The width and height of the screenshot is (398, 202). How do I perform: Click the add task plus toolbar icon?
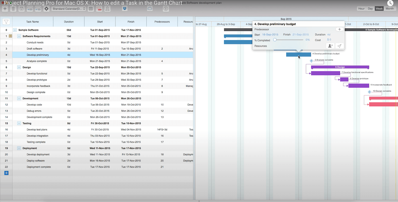tap(5, 9)
